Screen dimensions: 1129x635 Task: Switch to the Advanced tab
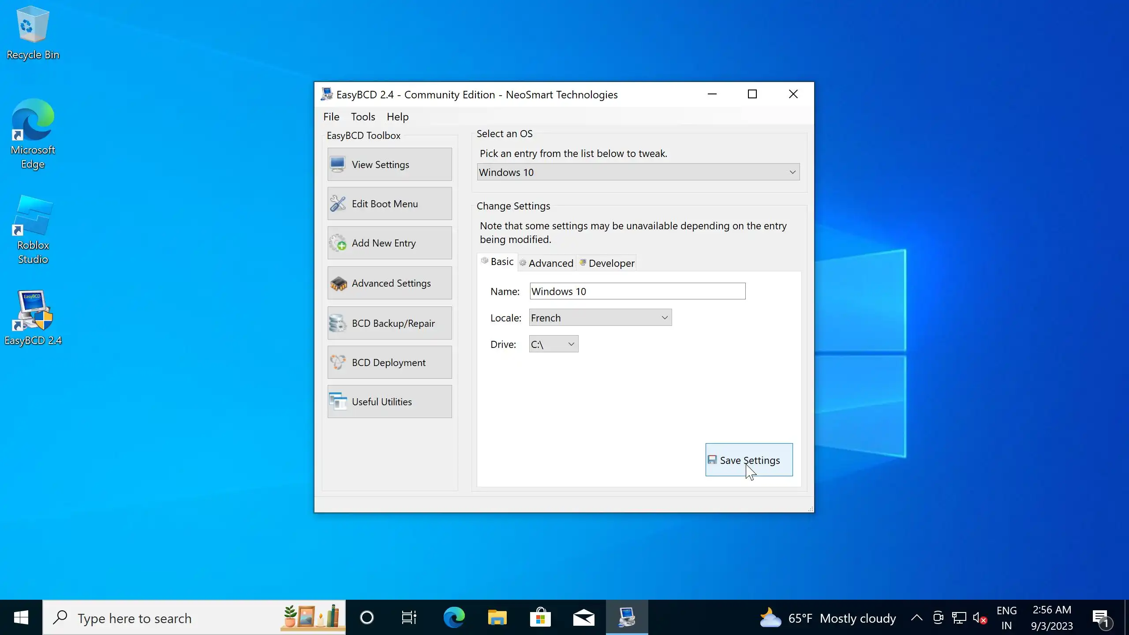[x=547, y=263]
